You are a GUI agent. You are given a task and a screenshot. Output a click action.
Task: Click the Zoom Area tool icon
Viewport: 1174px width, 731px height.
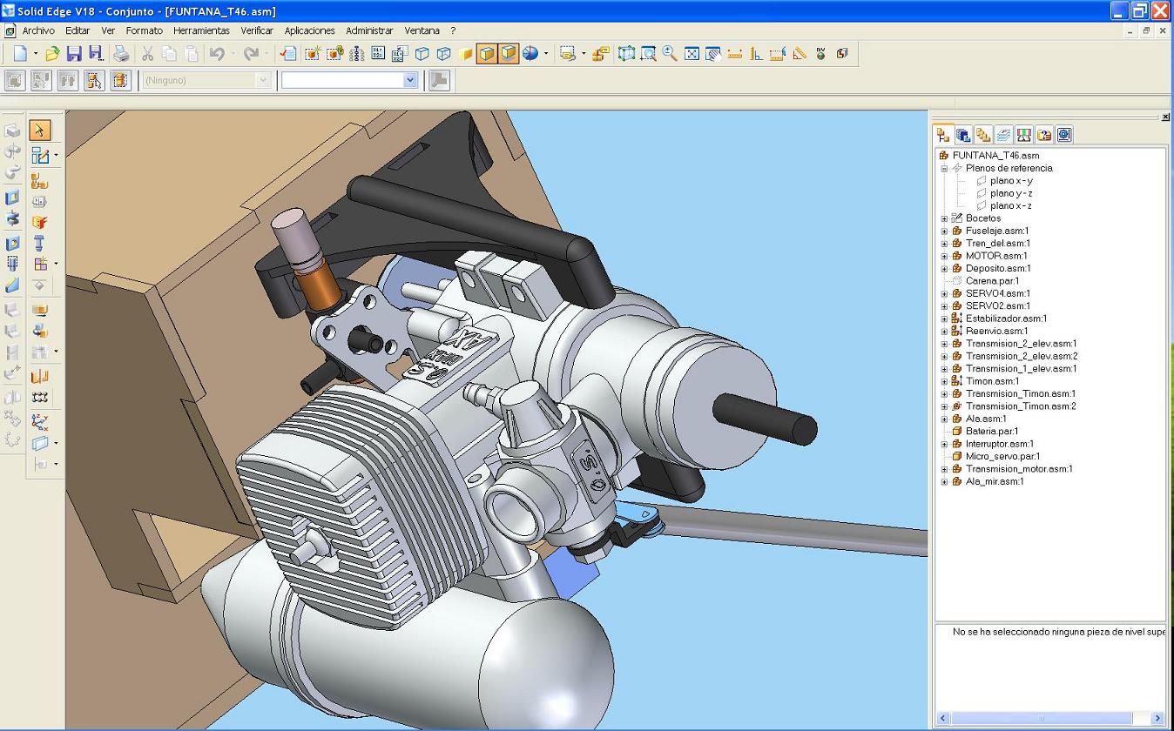(x=648, y=54)
